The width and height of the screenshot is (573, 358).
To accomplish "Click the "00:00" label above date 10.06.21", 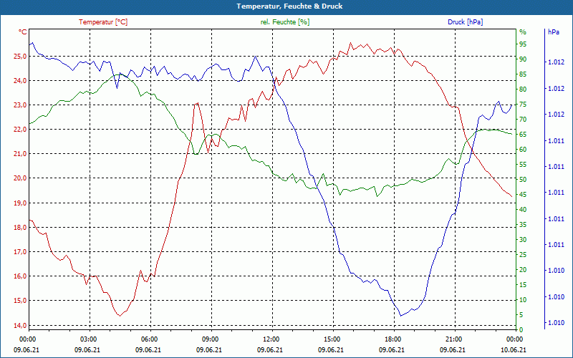I will coord(515,339).
